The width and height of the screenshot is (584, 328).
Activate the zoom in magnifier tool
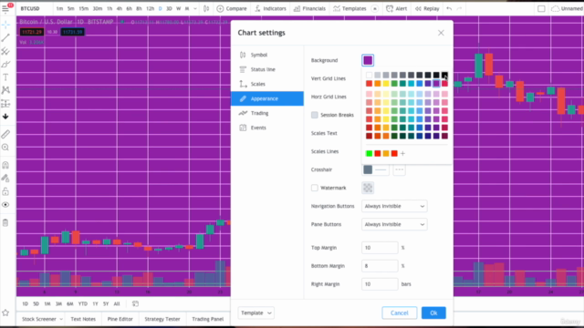(x=5, y=148)
